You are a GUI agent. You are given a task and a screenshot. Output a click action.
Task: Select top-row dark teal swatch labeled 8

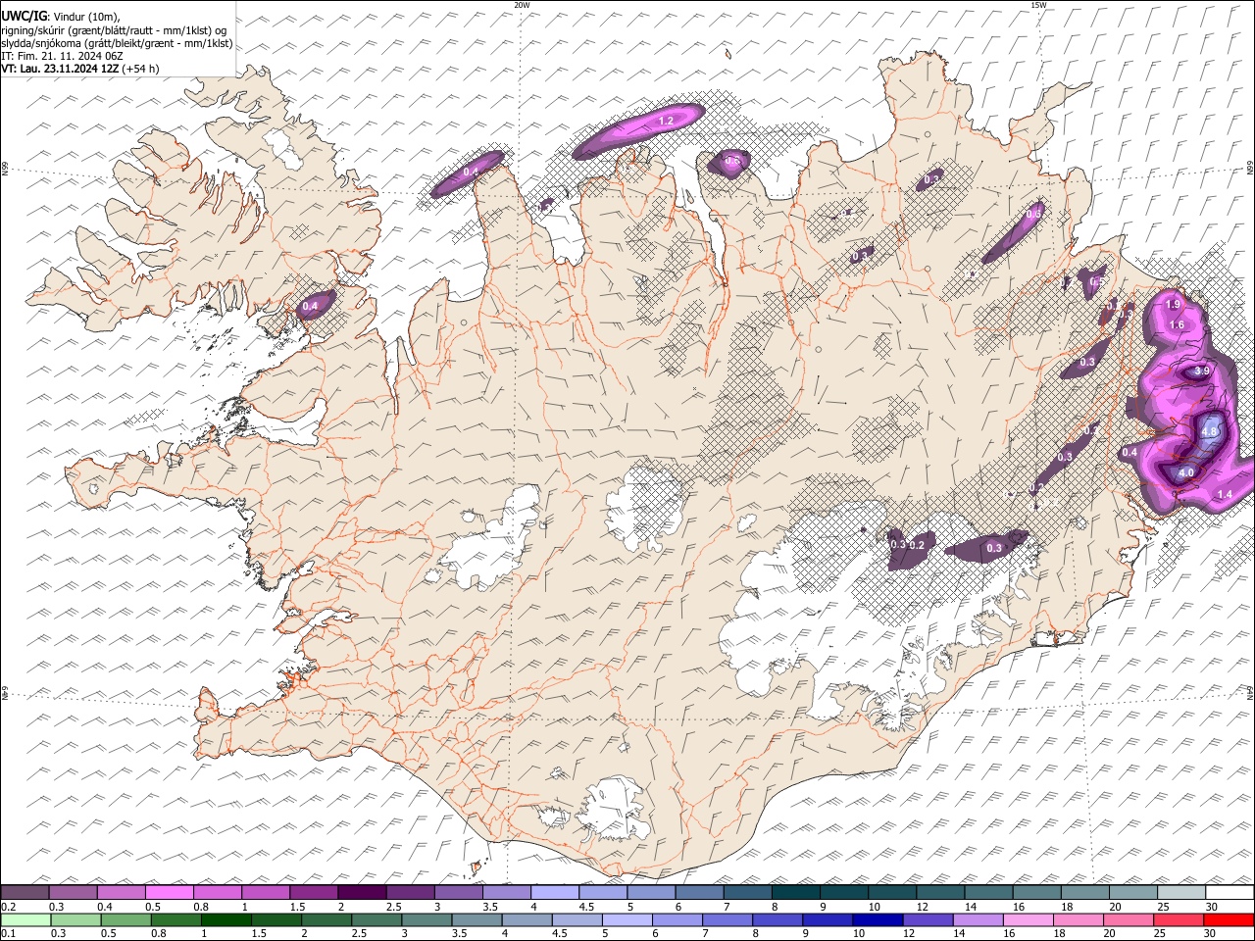[x=794, y=893]
